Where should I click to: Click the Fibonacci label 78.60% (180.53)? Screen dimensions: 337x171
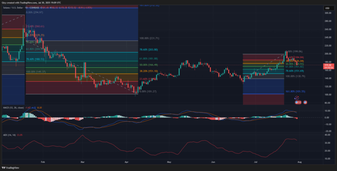(35, 59)
